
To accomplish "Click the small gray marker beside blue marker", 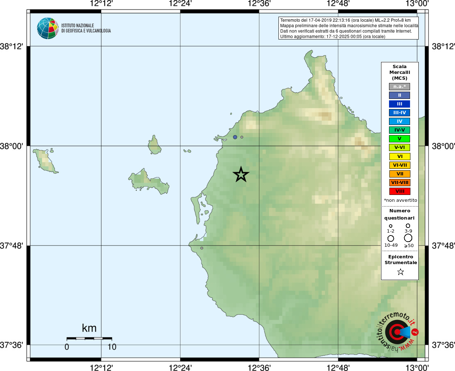I will click(x=242, y=137).
